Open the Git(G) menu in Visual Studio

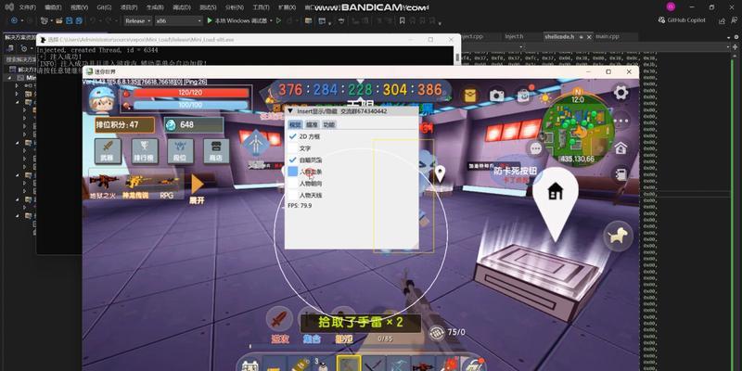click(x=104, y=7)
